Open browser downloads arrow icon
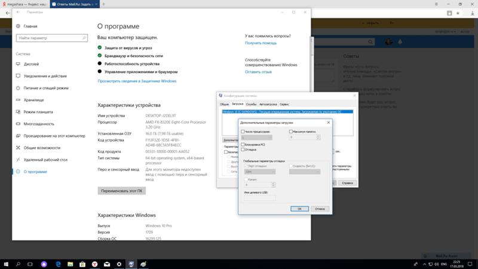The width and height of the screenshot is (478, 269). pyautogui.click(x=472, y=13)
